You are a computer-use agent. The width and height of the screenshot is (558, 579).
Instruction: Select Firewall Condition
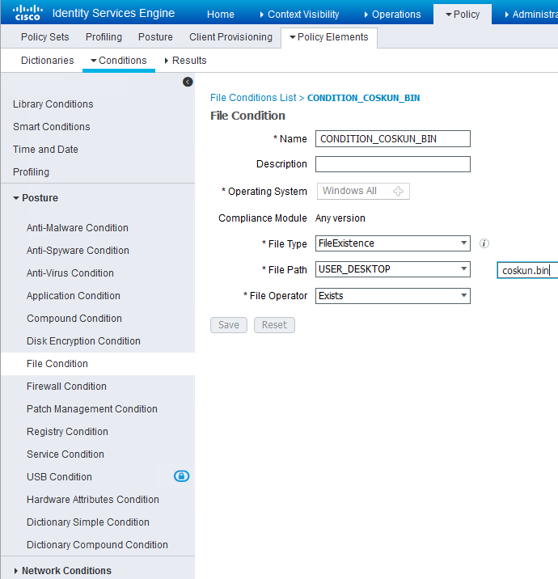coord(66,387)
